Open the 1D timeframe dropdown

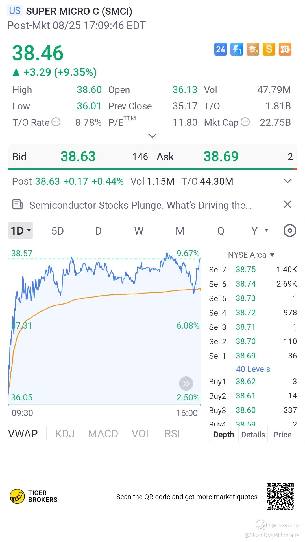tap(21, 231)
